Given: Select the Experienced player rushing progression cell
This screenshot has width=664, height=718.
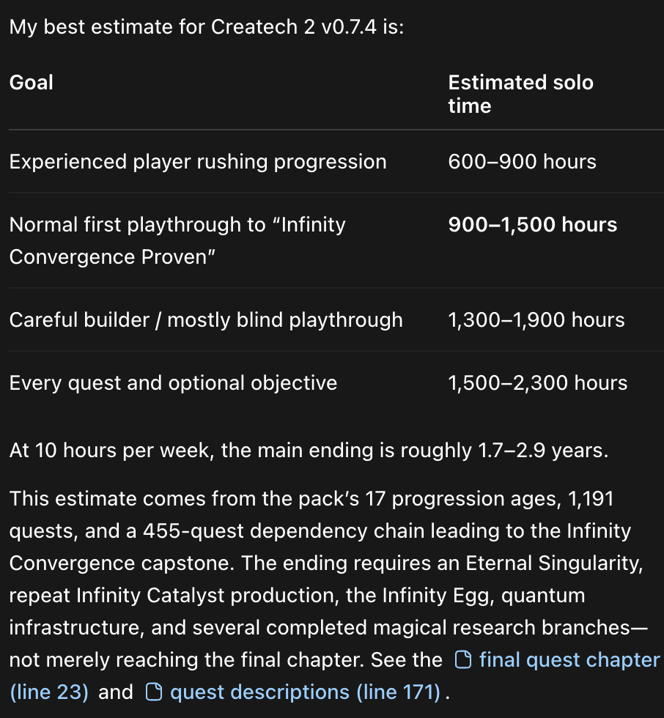Looking at the screenshot, I should click(x=198, y=162).
